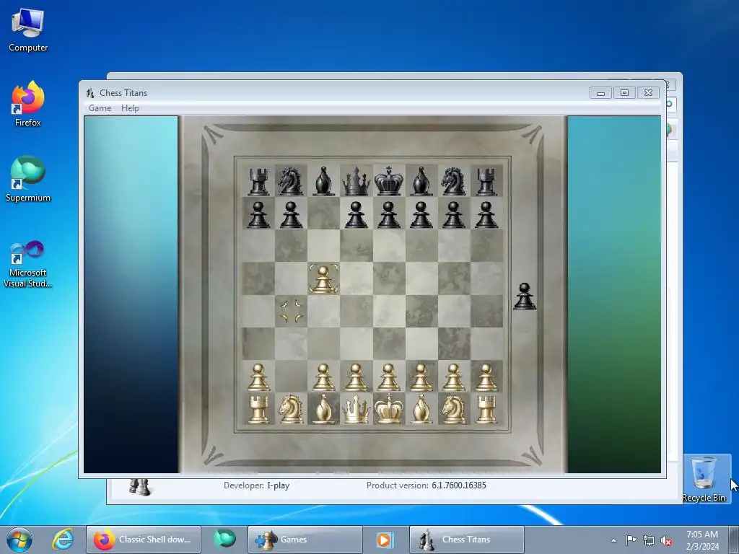
Task: Pick the white king on e1
Action: (x=389, y=410)
